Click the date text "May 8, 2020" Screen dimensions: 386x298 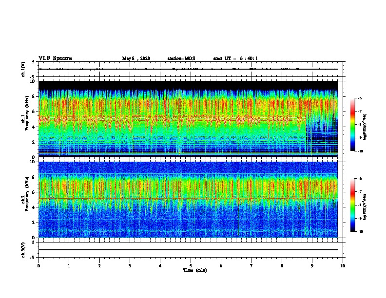[x=136, y=58]
